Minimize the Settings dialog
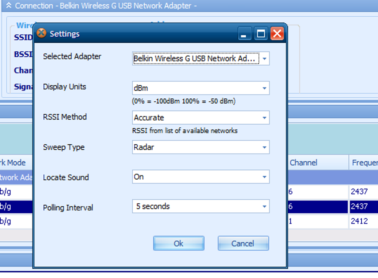The width and height of the screenshot is (378, 278). [245, 33]
